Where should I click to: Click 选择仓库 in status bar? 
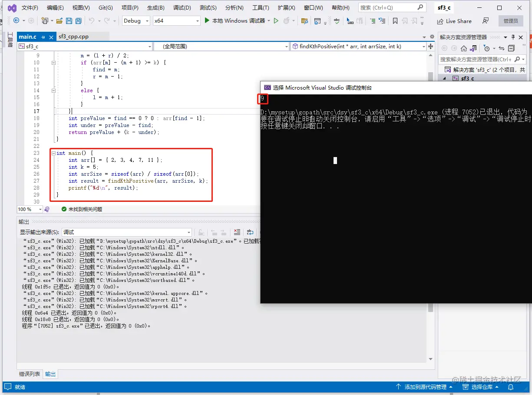480,387
